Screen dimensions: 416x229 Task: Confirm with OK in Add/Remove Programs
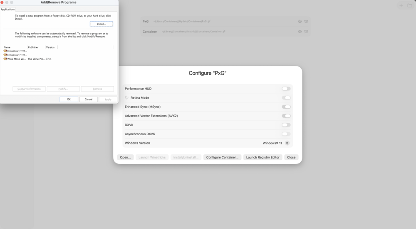(x=69, y=99)
